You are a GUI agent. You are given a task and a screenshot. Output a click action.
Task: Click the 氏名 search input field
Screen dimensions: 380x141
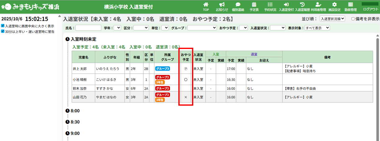[x=88, y=28]
